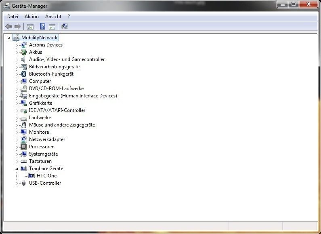Maximize the Geräte-Manager window

[x=294, y=4]
